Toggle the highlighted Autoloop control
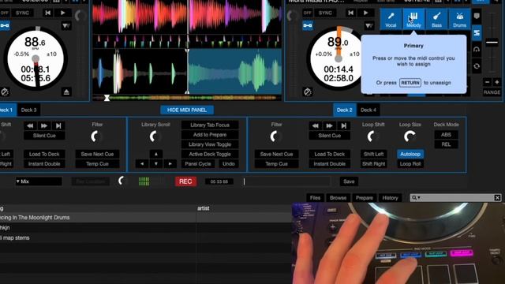The height and width of the screenshot is (284, 505). pos(410,155)
